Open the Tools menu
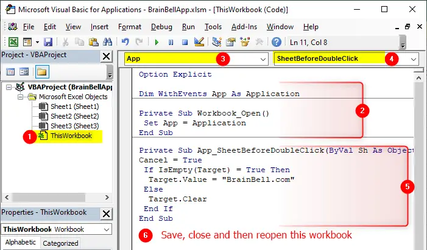The image size is (427, 250). [213, 27]
